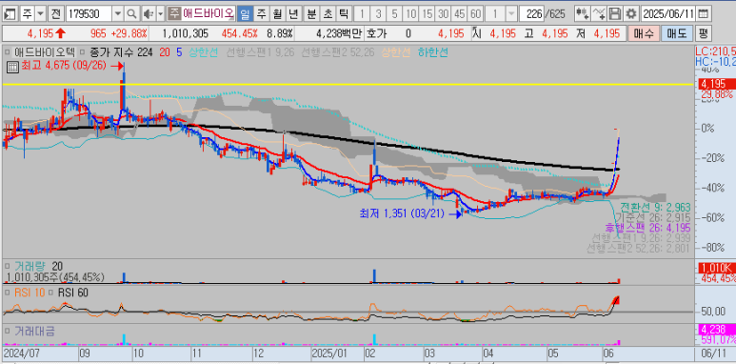The width and height of the screenshot is (736, 364).
Task: Open the data table icon beside 최고 label
Action: pos(12,67)
